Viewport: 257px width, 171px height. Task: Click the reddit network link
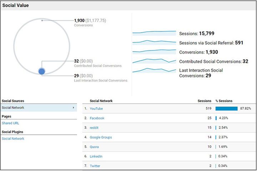(x=94, y=128)
